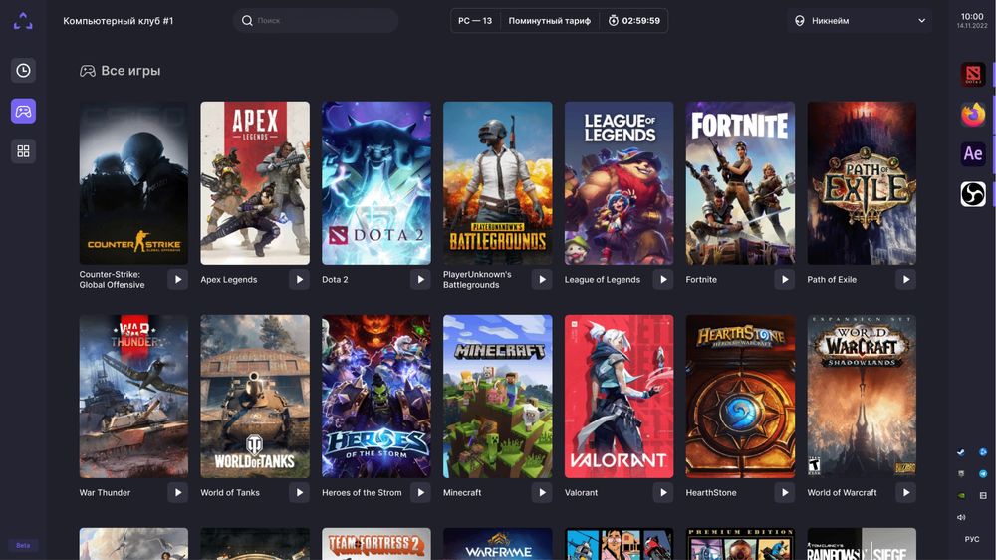Launch Heroes of the Strom play button
The height and width of the screenshot is (560, 996).
pos(420,492)
